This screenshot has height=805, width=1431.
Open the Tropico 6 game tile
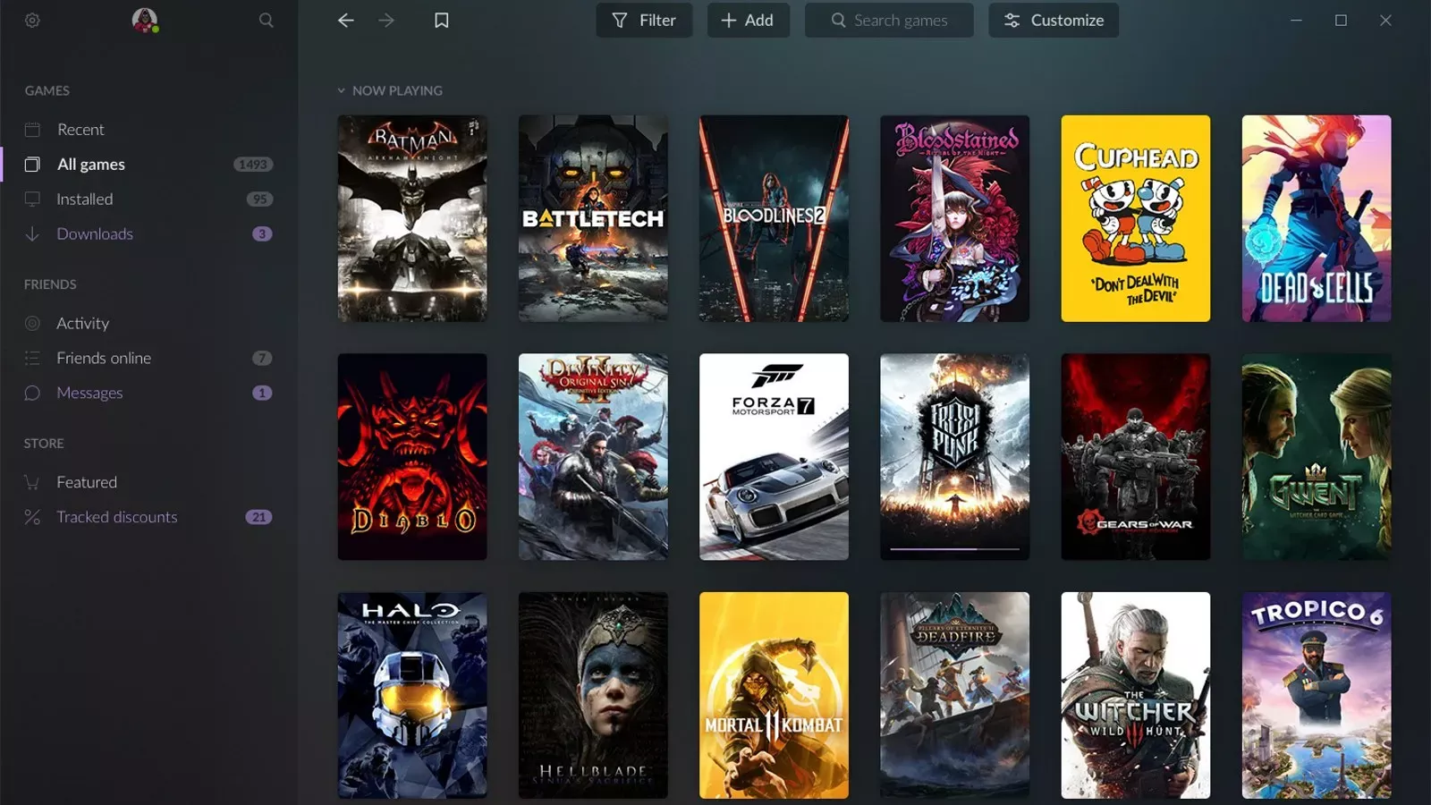tap(1317, 695)
